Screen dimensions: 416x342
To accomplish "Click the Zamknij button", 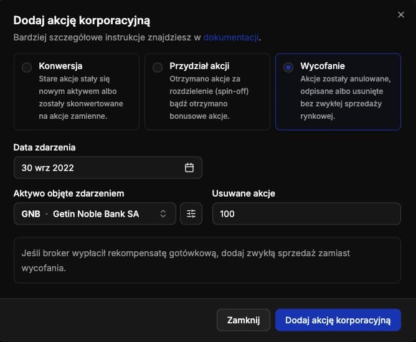I will (243, 320).
